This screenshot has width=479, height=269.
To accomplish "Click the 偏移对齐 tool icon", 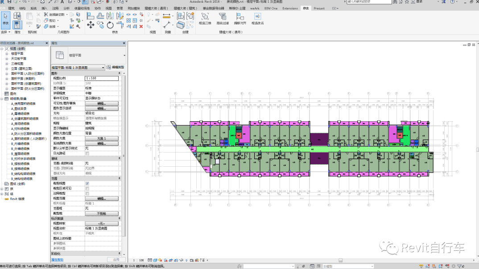I will [240, 16].
